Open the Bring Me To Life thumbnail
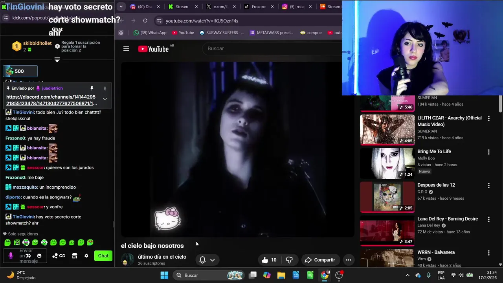 click(x=387, y=163)
